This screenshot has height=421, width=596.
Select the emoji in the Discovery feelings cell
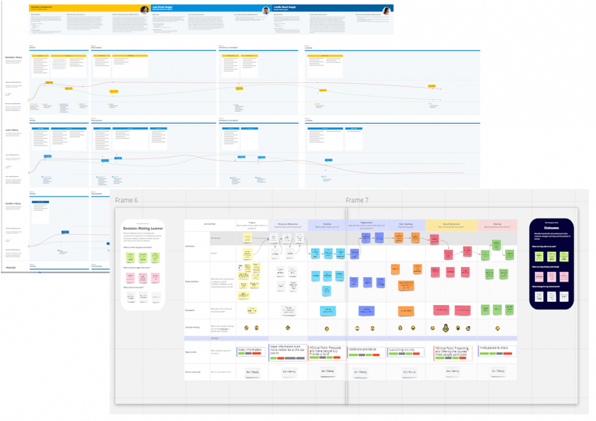(x=288, y=328)
